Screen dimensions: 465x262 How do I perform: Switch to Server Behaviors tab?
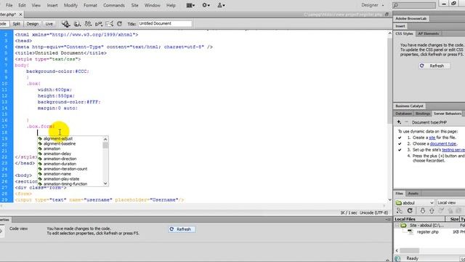(x=448, y=114)
